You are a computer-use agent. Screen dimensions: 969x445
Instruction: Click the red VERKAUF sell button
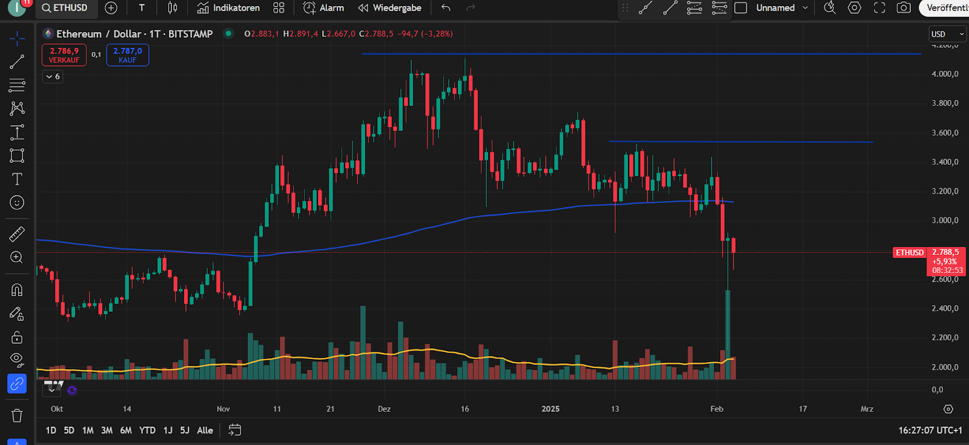[x=64, y=55]
